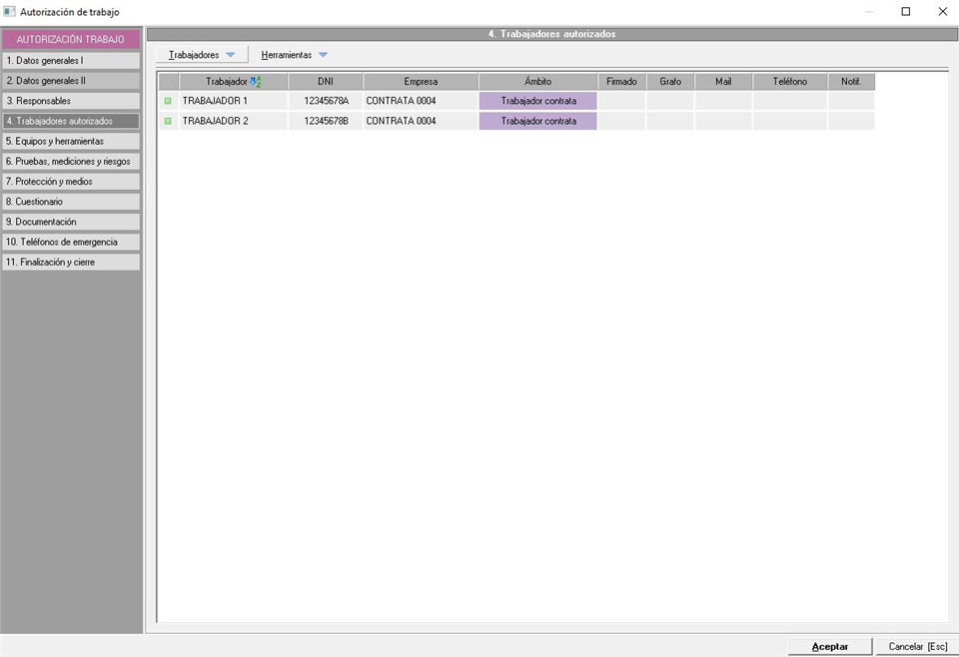Go to 1. Datos generales I section
Image resolution: width=959 pixels, height=657 pixels.
pyautogui.click(x=71, y=61)
